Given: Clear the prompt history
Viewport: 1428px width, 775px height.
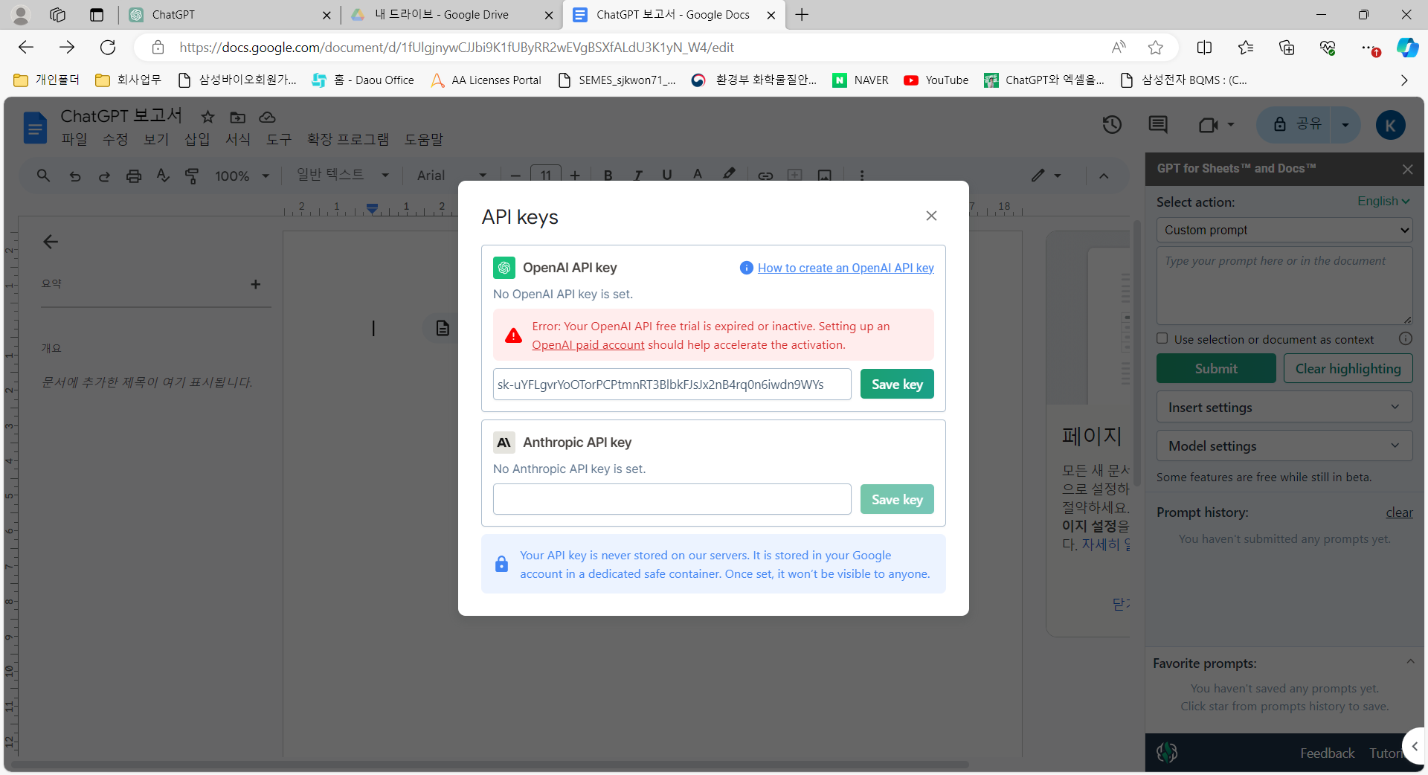Looking at the screenshot, I should tap(1399, 512).
